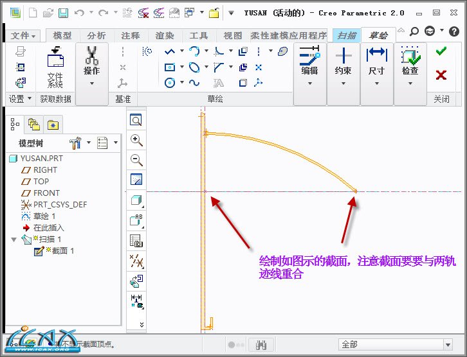The height and width of the screenshot is (357, 467).
Task: Click the refit zoom icon atop graphics toolbar
Action: point(136,120)
